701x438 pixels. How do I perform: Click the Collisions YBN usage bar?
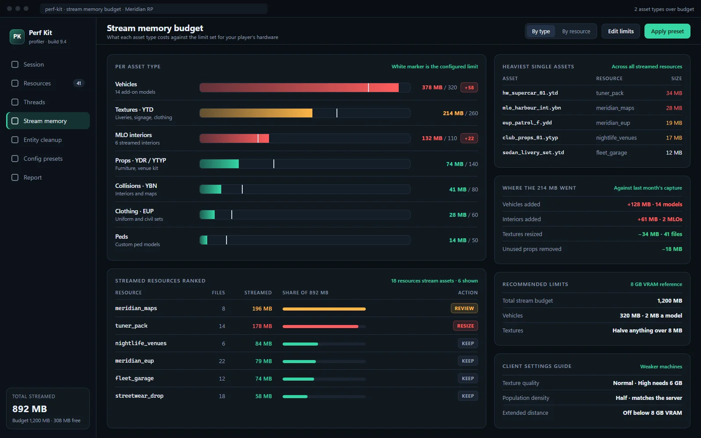tap(305, 189)
